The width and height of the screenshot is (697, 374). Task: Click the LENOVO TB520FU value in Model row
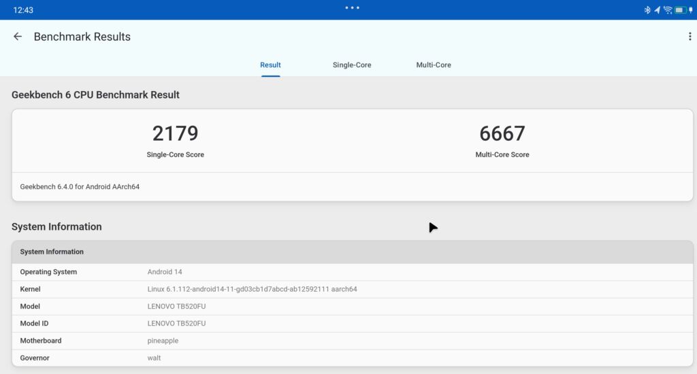(x=176, y=307)
